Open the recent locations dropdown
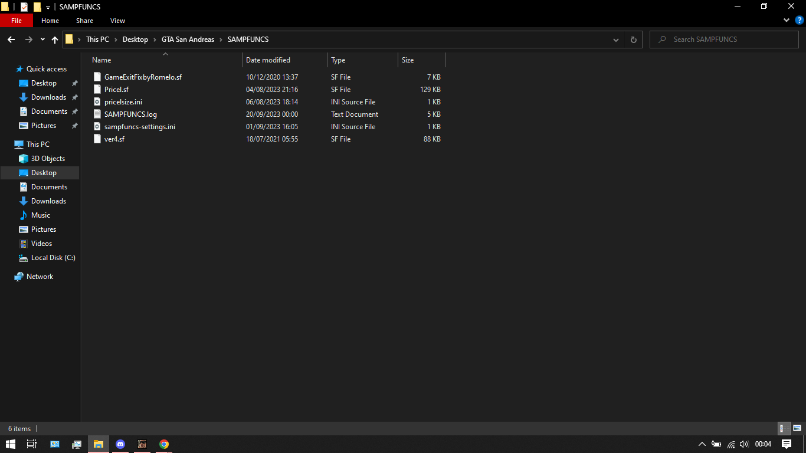806x453 pixels. pyautogui.click(x=42, y=40)
